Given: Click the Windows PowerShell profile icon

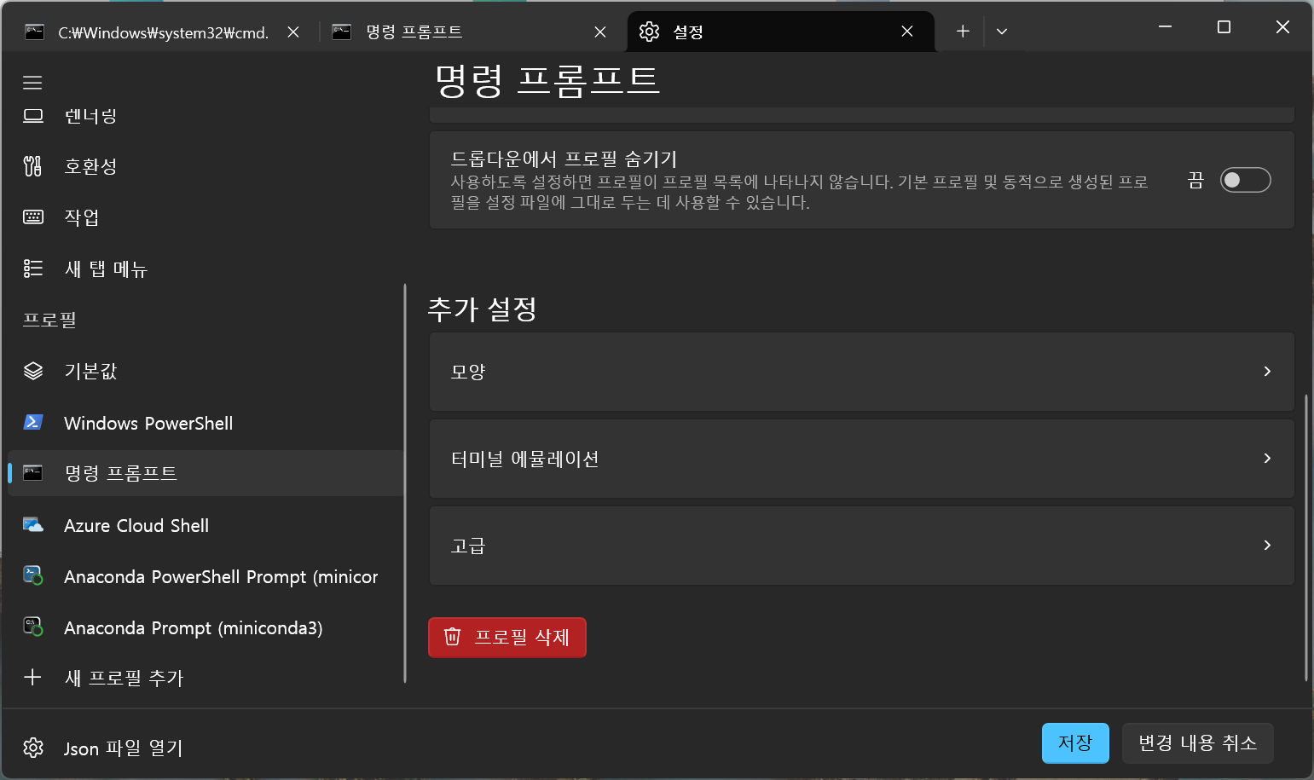Looking at the screenshot, I should point(33,422).
